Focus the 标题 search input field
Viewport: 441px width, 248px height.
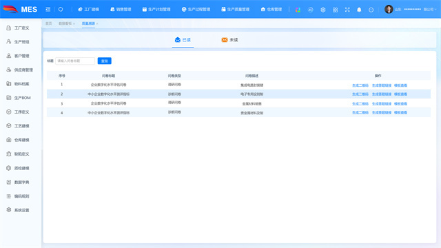point(75,61)
